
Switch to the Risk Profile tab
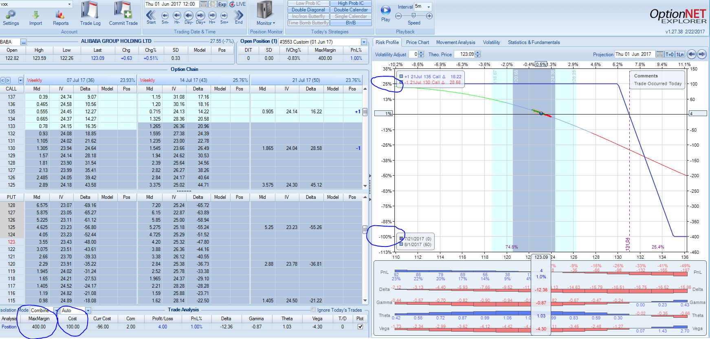tap(387, 42)
